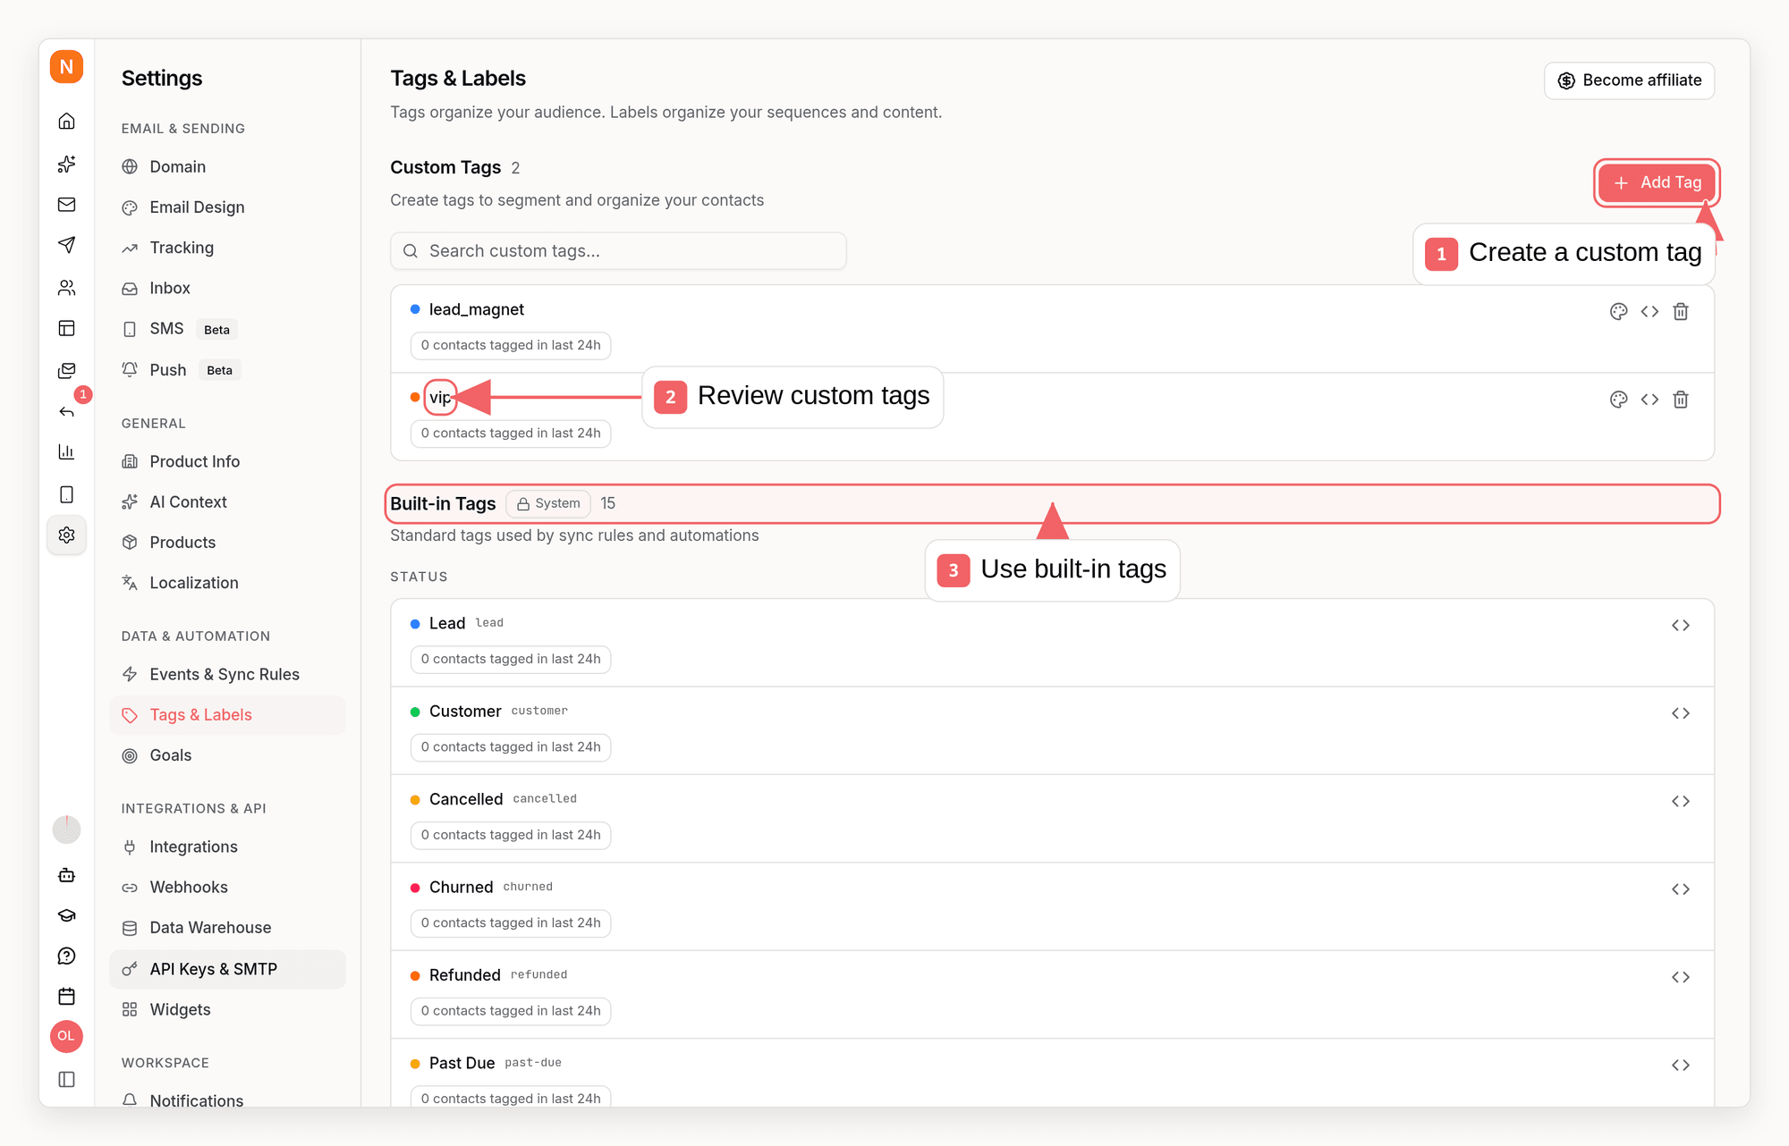Click the reply arrow icon with badge

[x=66, y=411]
